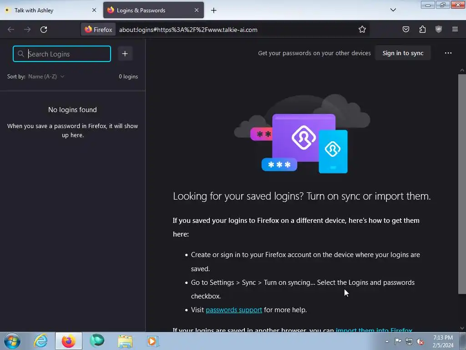Click the Firefox taskbar icon
The width and height of the screenshot is (466, 350).
coord(69,341)
